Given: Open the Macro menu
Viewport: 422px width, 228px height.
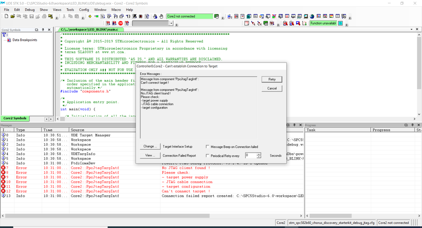Looking at the screenshot, I should pyautogui.click(x=116, y=10).
